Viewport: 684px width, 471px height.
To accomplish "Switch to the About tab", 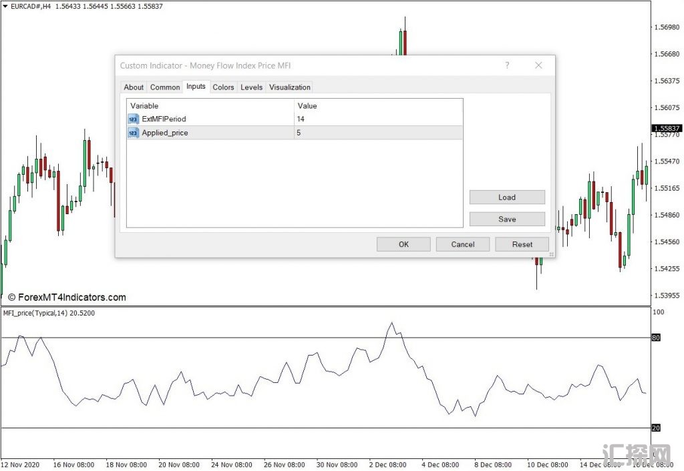I will point(134,87).
